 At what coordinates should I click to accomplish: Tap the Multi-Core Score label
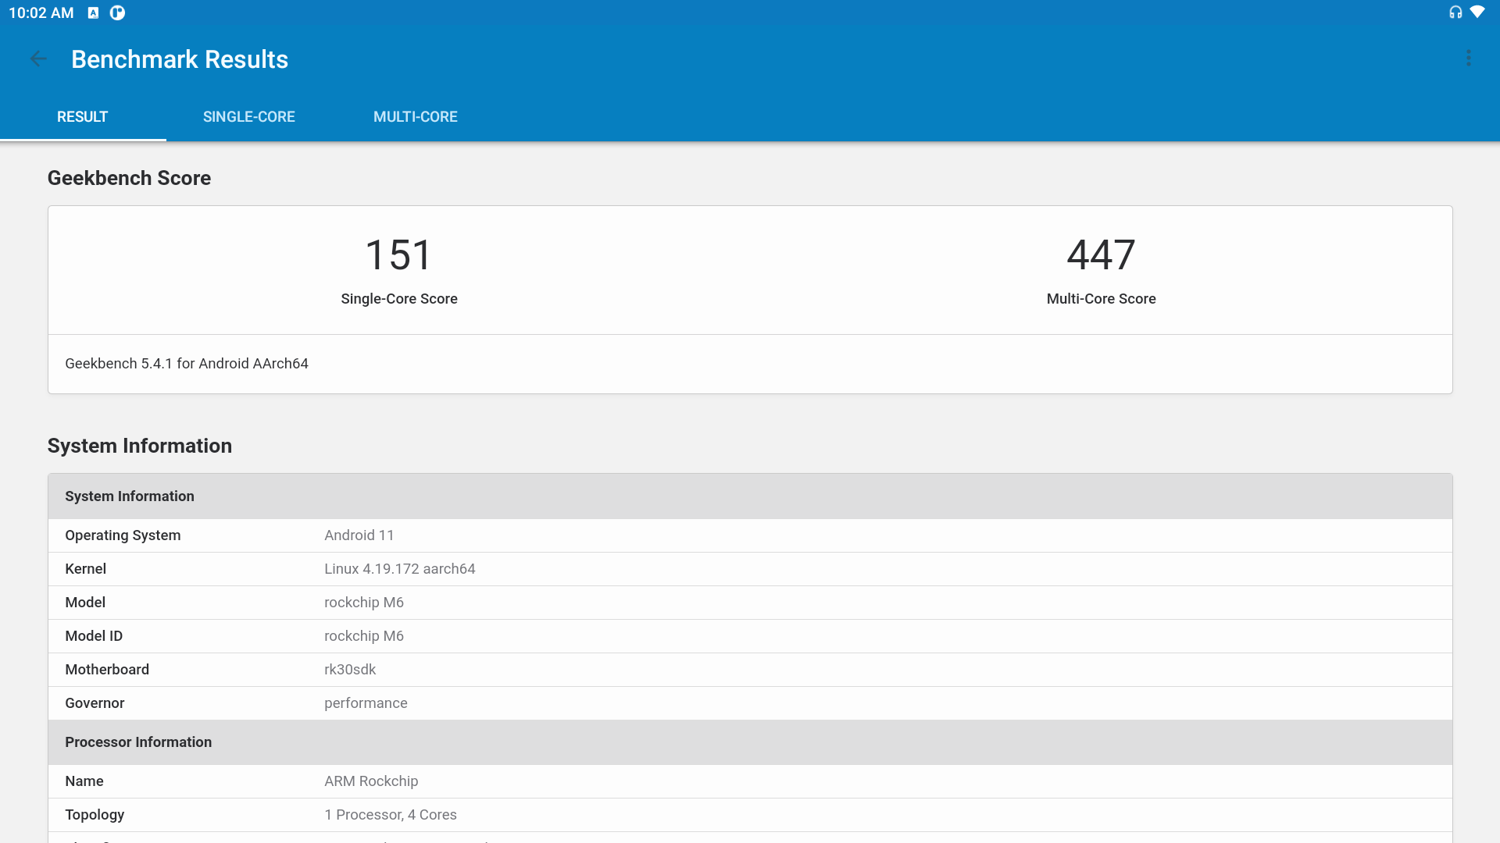click(x=1102, y=299)
